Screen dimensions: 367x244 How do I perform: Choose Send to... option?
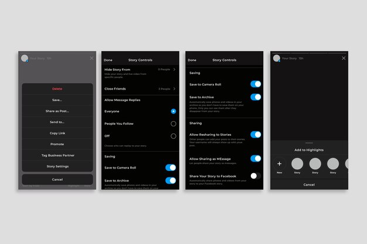[57, 122]
